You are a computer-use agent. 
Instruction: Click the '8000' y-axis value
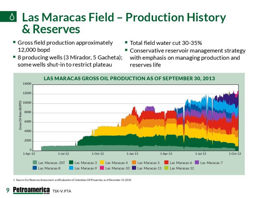point(28,112)
